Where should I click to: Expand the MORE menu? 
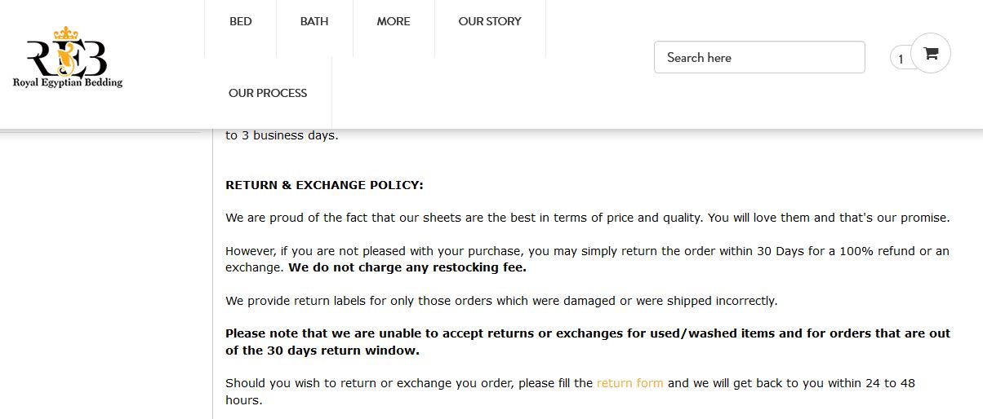click(x=394, y=21)
